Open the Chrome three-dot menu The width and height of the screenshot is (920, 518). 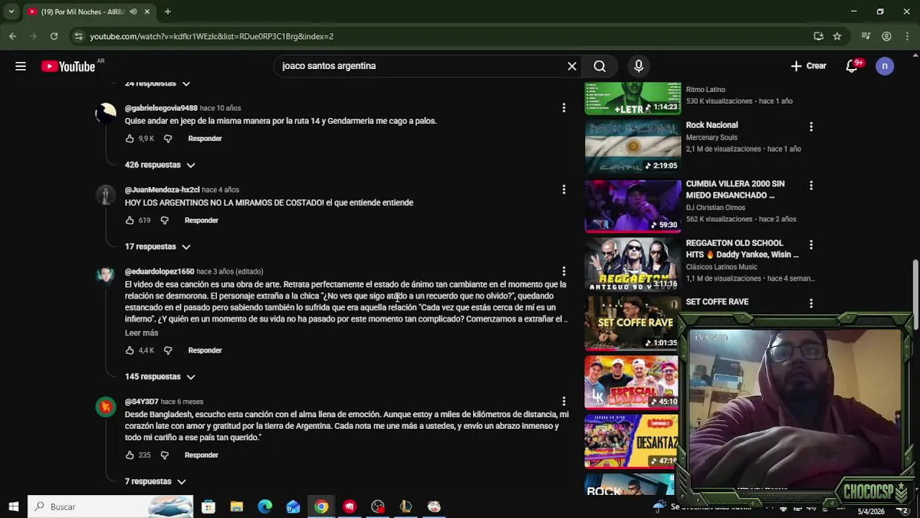[x=906, y=36]
